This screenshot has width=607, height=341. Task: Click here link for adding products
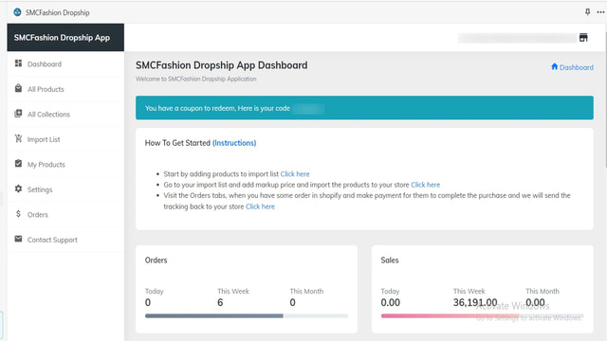tap(295, 174)
